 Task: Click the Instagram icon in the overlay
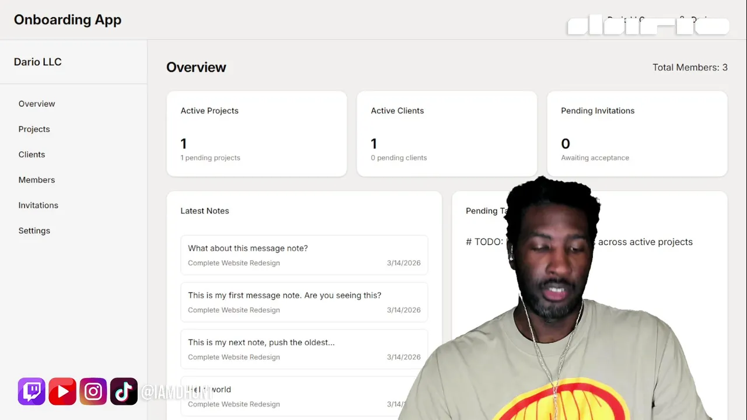(93, 391)
